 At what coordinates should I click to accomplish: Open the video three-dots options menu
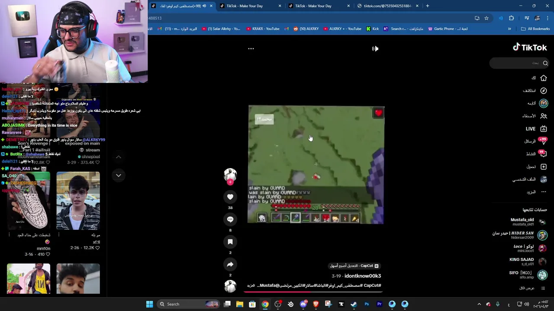[x=251, y=48]
